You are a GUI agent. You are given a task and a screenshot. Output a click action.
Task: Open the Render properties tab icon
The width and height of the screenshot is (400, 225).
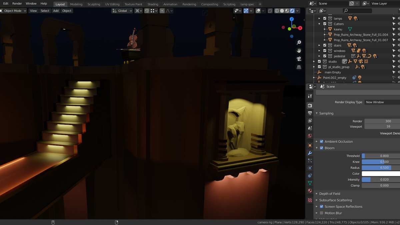(310, 105)
